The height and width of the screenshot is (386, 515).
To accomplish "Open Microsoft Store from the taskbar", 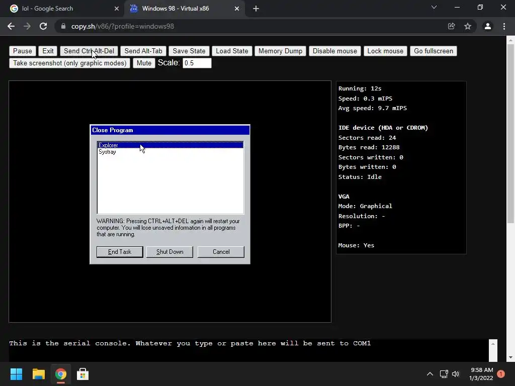I will point(83,374).
